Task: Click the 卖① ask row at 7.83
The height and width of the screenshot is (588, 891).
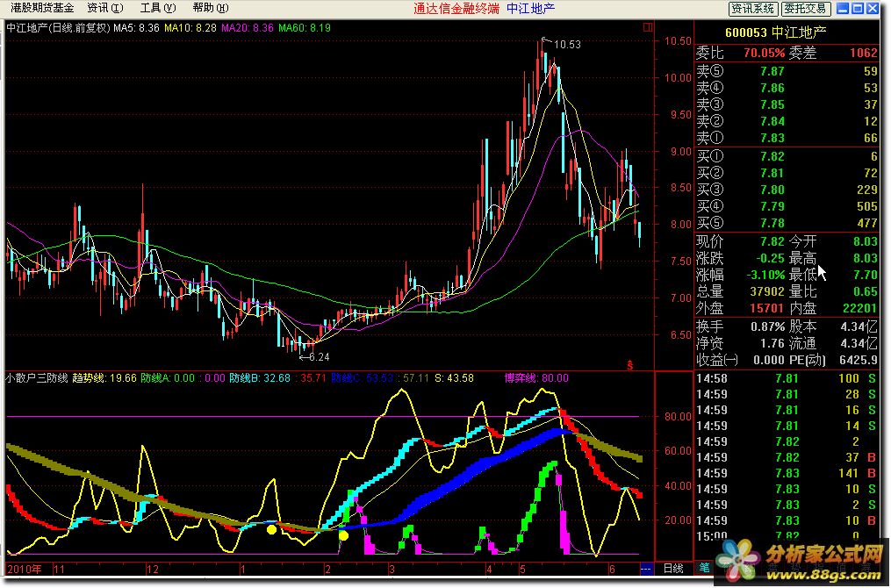Action: point(787,138)
